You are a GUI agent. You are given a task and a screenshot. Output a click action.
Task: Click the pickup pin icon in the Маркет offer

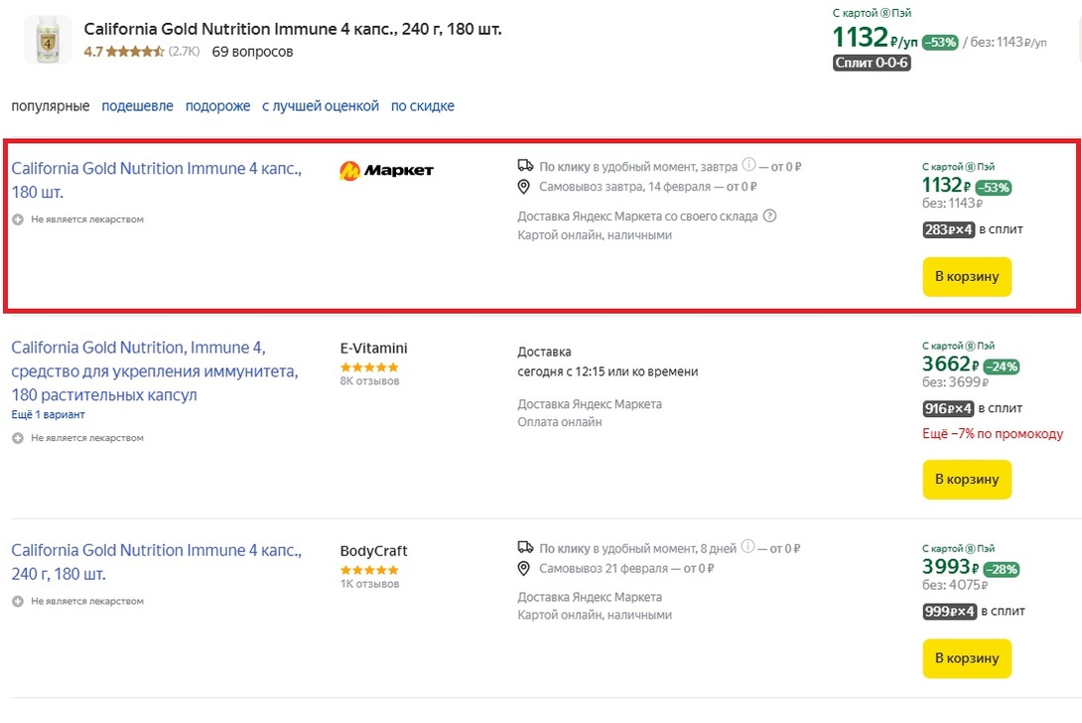coord(525,187)
